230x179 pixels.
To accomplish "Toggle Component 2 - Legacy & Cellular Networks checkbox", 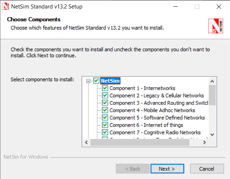I will [x=105, y=96].
